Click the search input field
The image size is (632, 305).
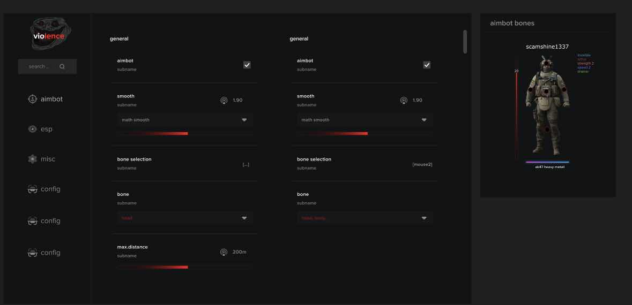tap(47, 66)
